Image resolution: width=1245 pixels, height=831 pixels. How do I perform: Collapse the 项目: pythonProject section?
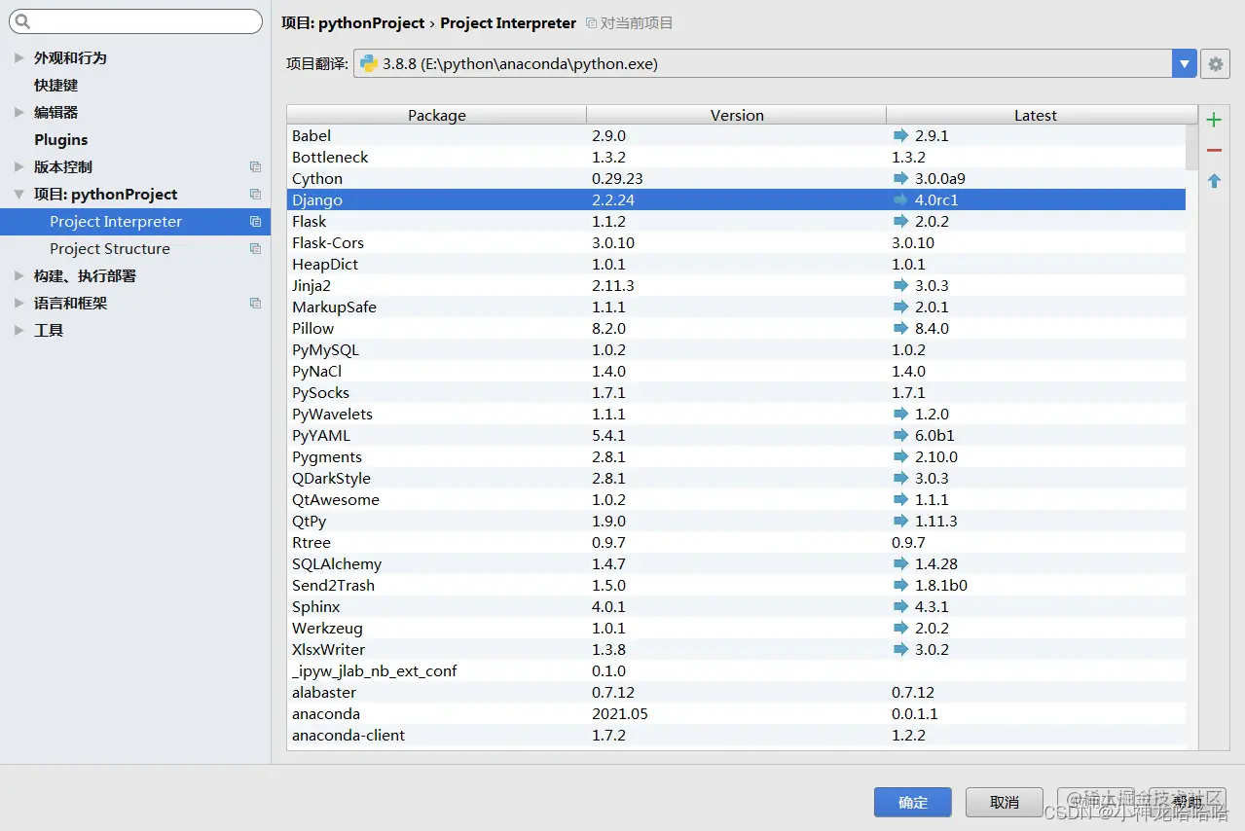(19, 195)
